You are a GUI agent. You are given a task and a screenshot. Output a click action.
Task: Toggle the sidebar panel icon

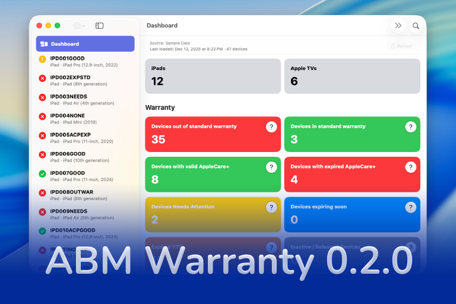click(x=100, y=26)
